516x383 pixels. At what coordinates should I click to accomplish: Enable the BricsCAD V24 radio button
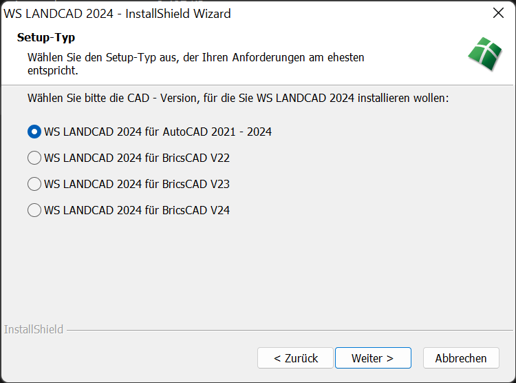34,210
